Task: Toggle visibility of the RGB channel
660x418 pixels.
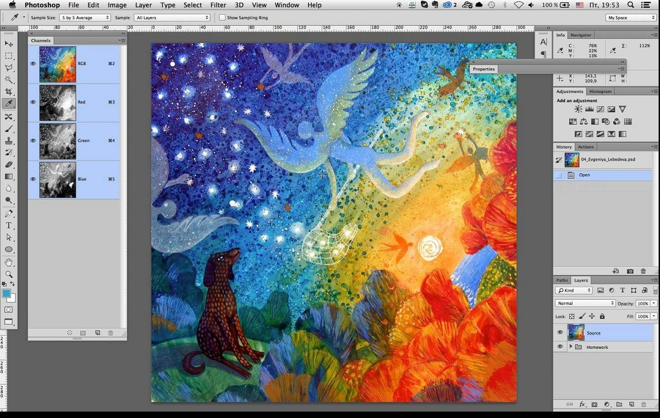Action: pyautogui.click(x=33, y=64)
